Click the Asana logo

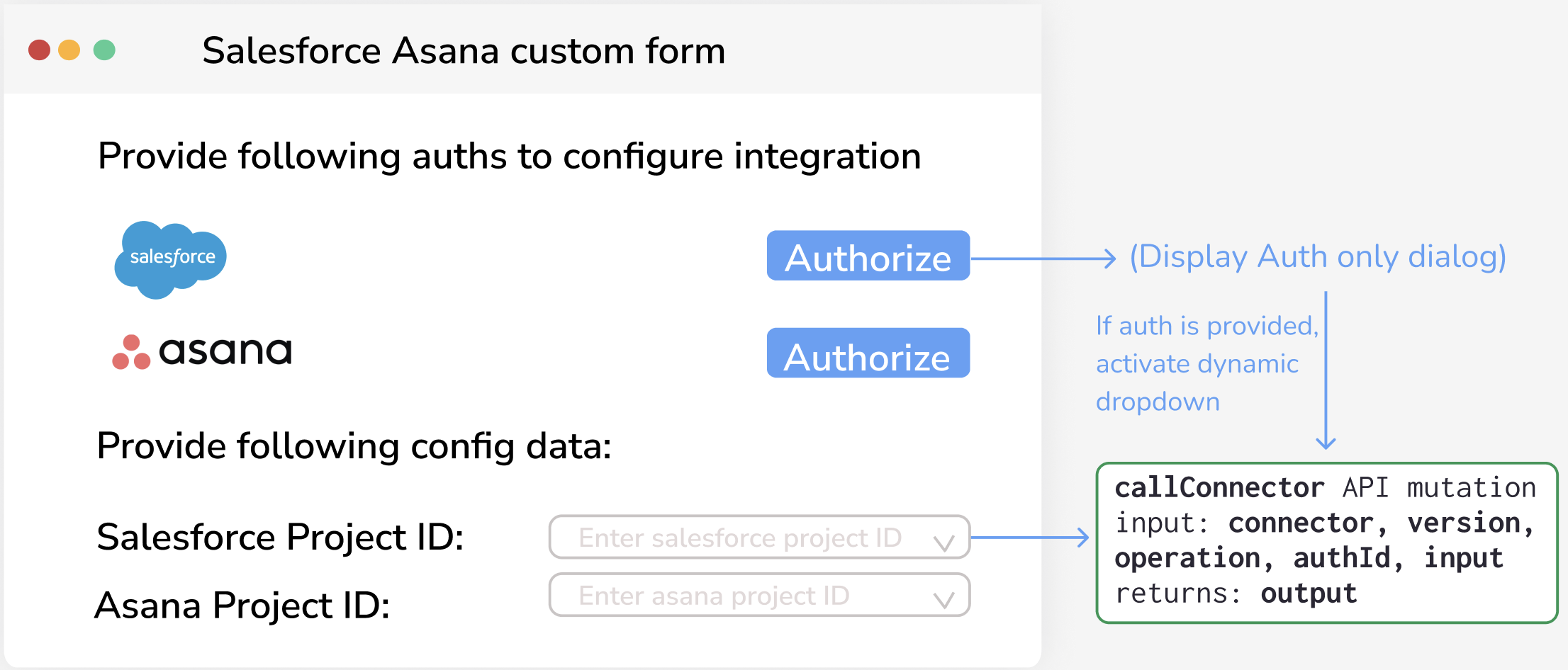pyautogui.click(x=202, y=351)
